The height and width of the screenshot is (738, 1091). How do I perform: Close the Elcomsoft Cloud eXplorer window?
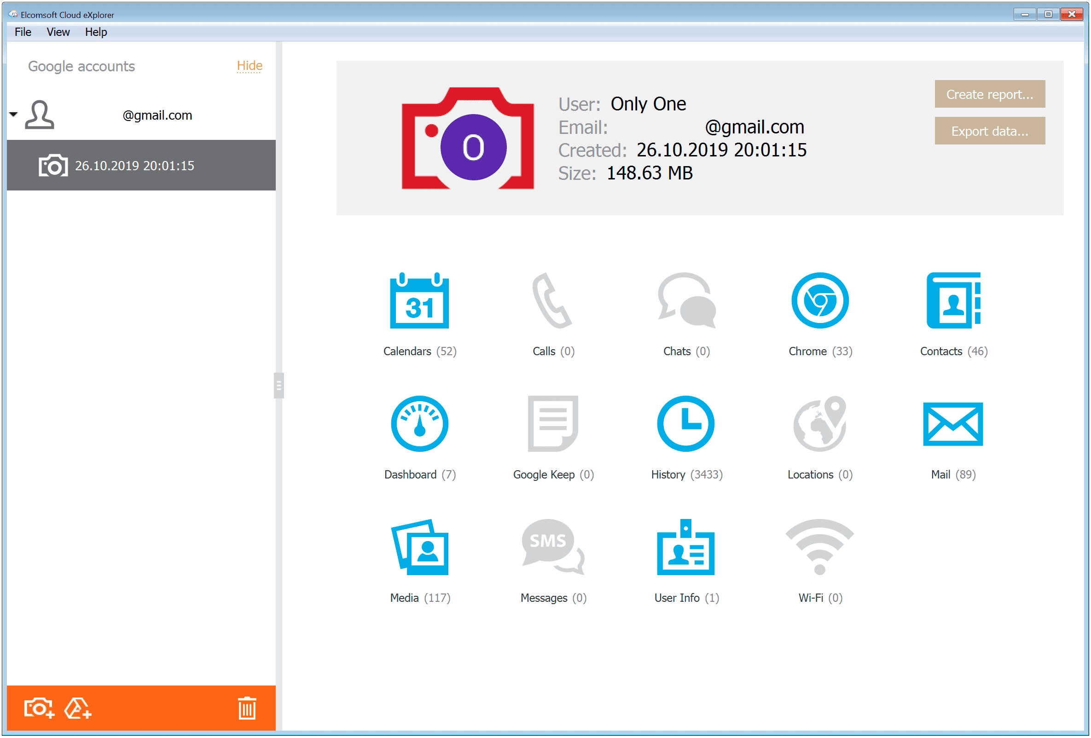click(x=1071, y=14)
